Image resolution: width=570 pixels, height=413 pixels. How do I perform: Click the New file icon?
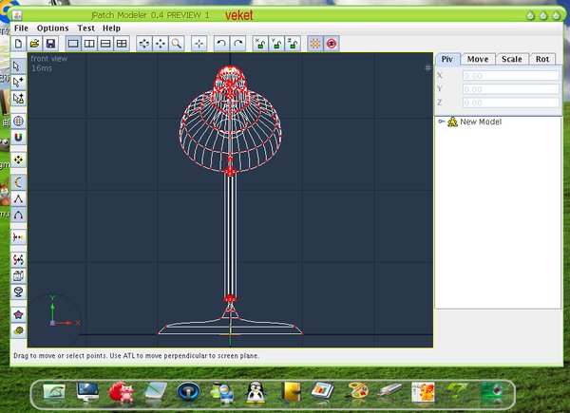(19, 44)
